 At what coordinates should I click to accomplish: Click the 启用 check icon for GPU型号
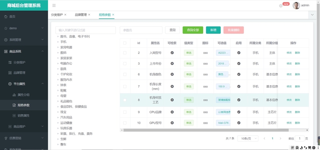(239, 123)
